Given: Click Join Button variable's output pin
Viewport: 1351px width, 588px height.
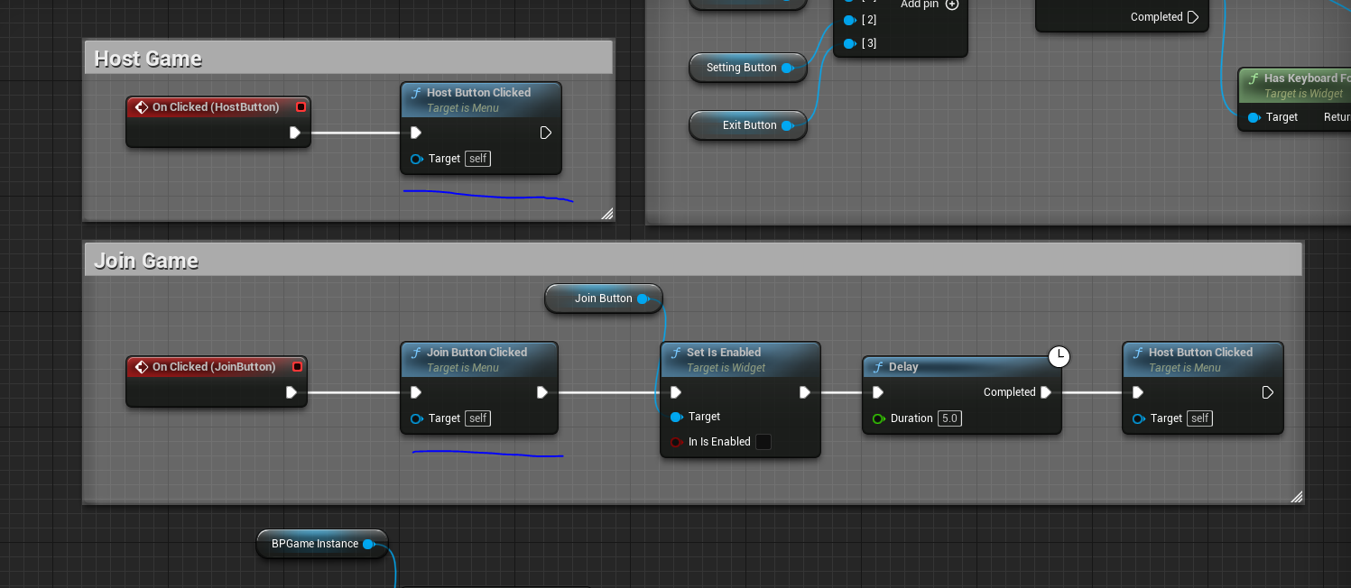Looking at the screenshot, I should point(643,299).
